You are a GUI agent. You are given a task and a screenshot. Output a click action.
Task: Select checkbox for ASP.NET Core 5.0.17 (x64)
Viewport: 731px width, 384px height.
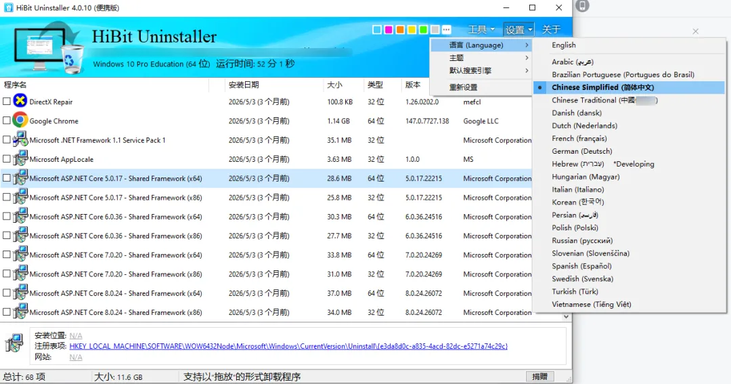point(7,177)
